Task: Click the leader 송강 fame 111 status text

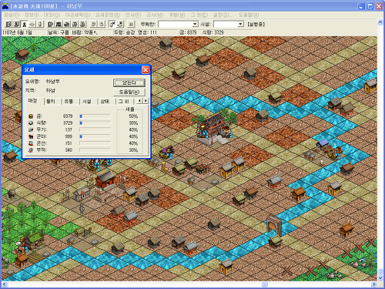Action: tap(136, 32)
